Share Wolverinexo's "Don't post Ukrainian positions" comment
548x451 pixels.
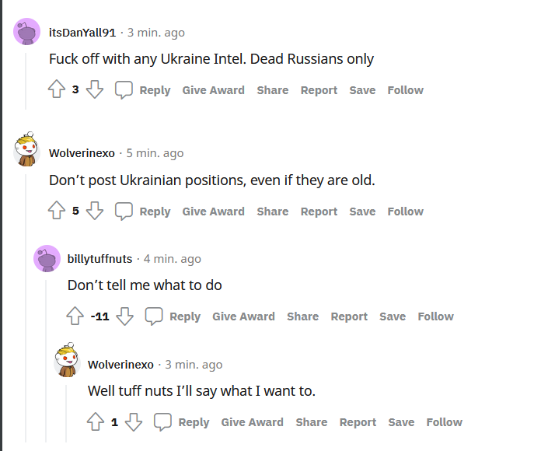tap(272, 212)
